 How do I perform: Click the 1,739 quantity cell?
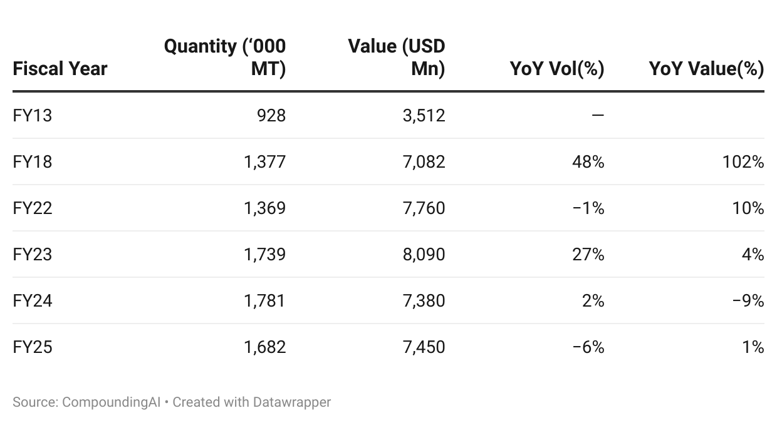265,254
